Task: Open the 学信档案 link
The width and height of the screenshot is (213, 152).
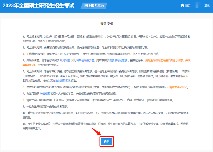Action: (45, 94)
